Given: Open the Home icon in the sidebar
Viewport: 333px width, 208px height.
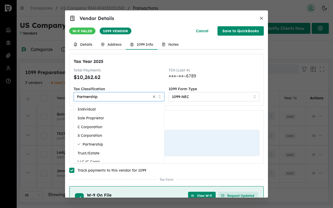Looking at the screenshot, I should (8, 30).
